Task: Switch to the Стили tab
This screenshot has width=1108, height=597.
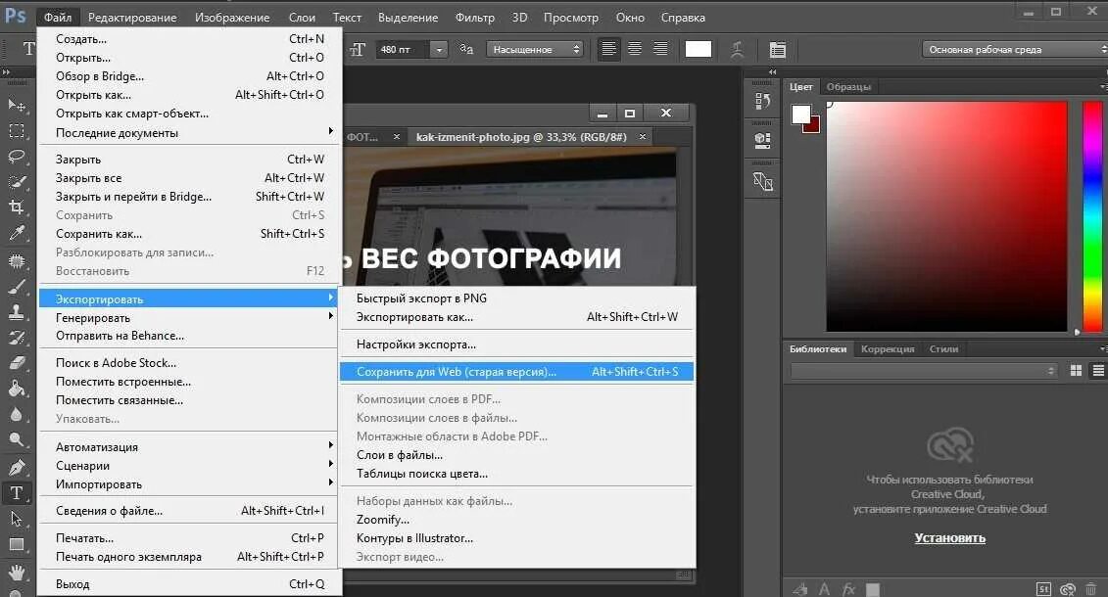Action: [944, 348]
